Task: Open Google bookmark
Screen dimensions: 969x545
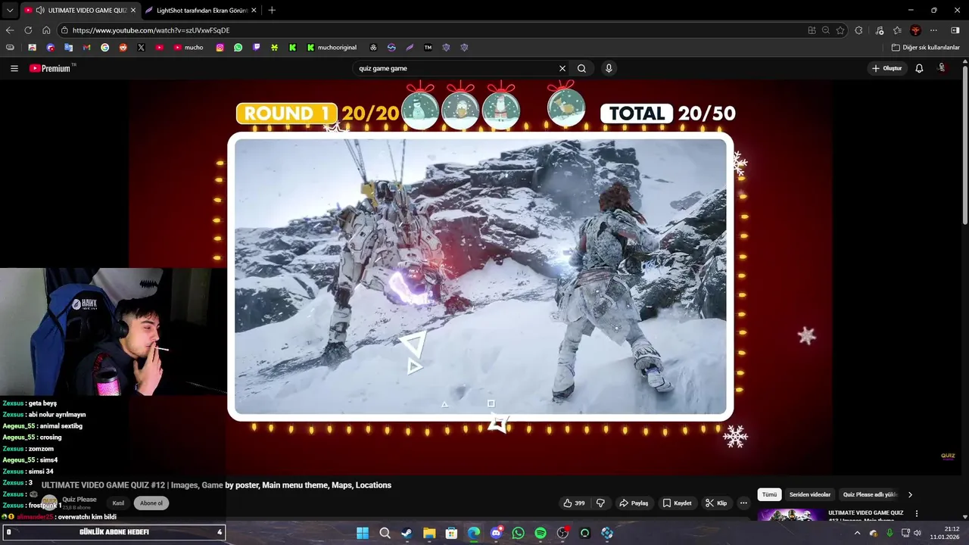Action: pos(104,47)
